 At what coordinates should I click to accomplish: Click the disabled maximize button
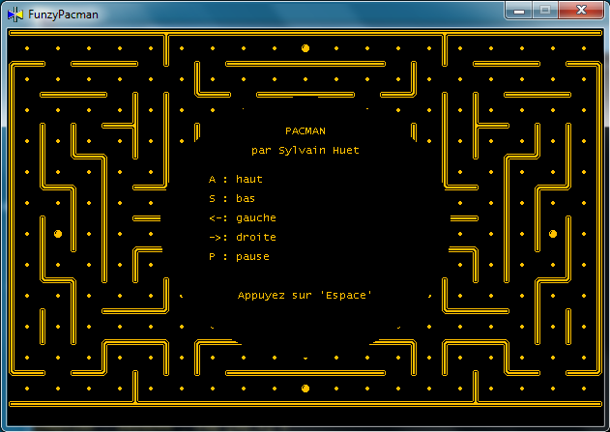(545, 11)
